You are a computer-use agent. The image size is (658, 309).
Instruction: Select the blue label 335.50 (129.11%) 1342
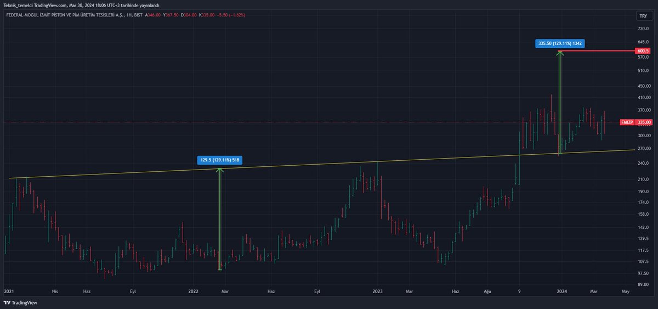pos(559,43)
